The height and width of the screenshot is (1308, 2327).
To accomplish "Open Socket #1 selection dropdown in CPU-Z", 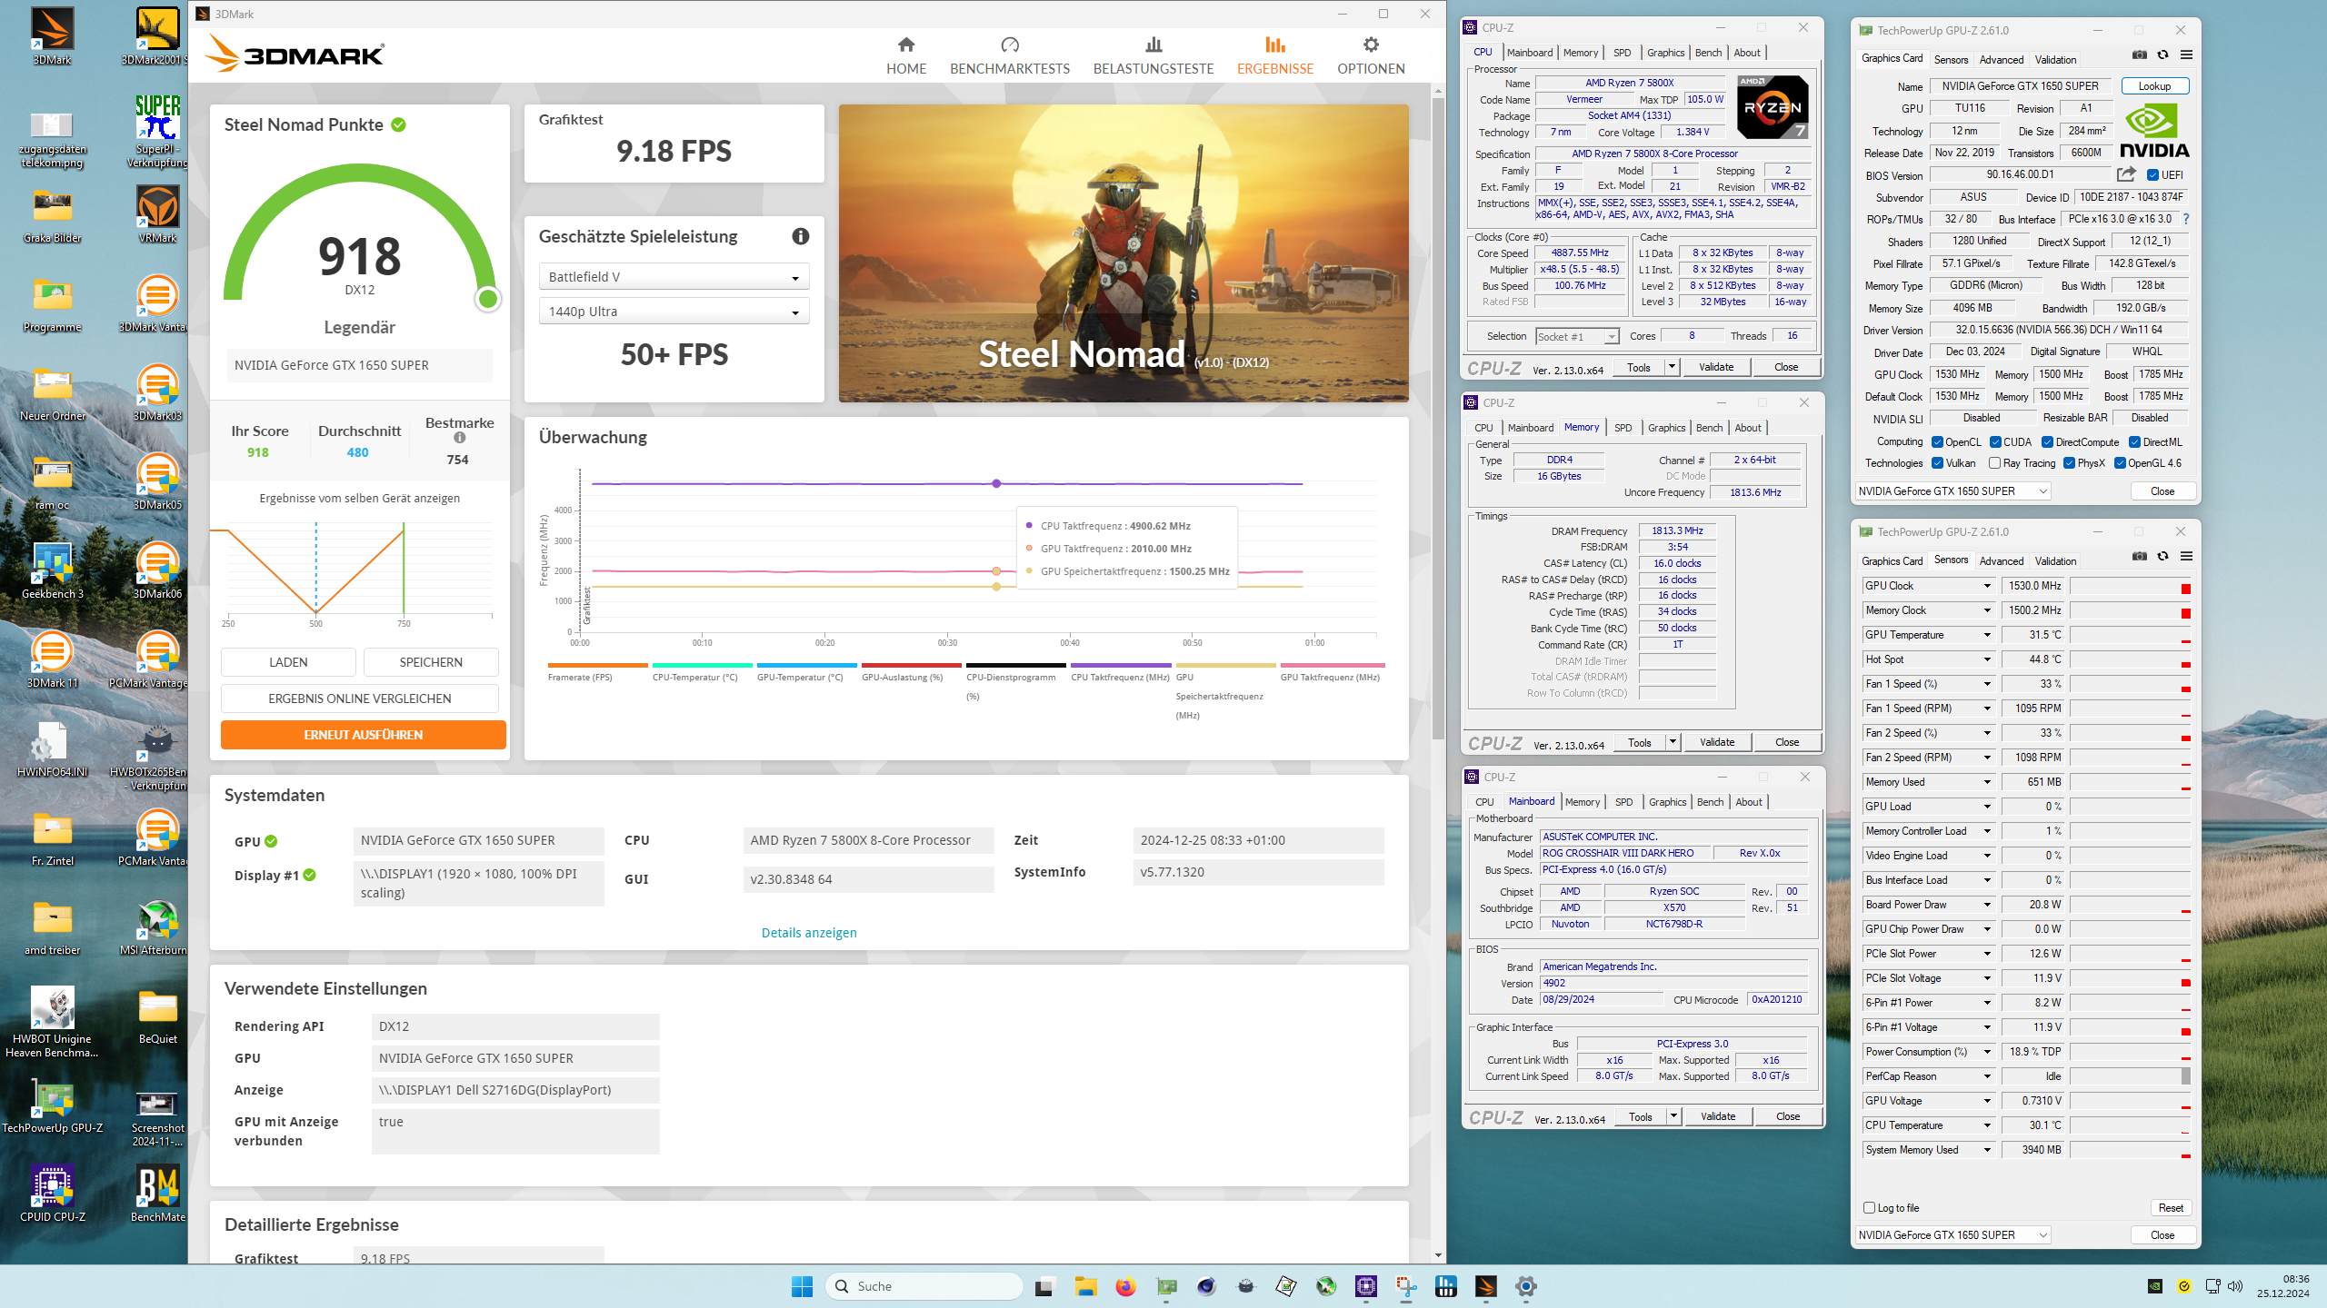I will (x=1577, y=336).
